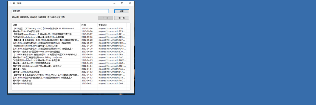Select the 梦幻天堂·龙网 720p result row
This screenshot has height=105, width=316.
tap(69, 66)
